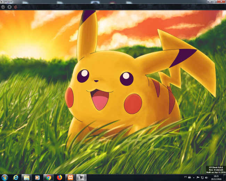Select the active OTClient taskbar button

[81, 178]
